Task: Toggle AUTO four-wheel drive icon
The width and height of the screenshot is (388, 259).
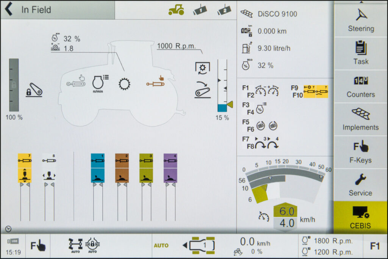Action: pos(75,245)
